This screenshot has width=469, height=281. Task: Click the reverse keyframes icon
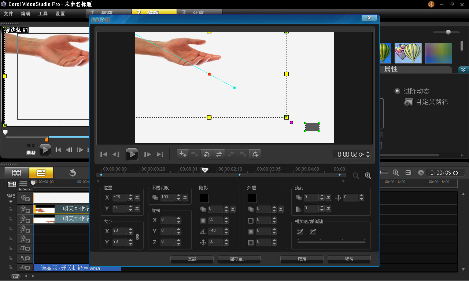pyautogui.click(x=218, y=154)
